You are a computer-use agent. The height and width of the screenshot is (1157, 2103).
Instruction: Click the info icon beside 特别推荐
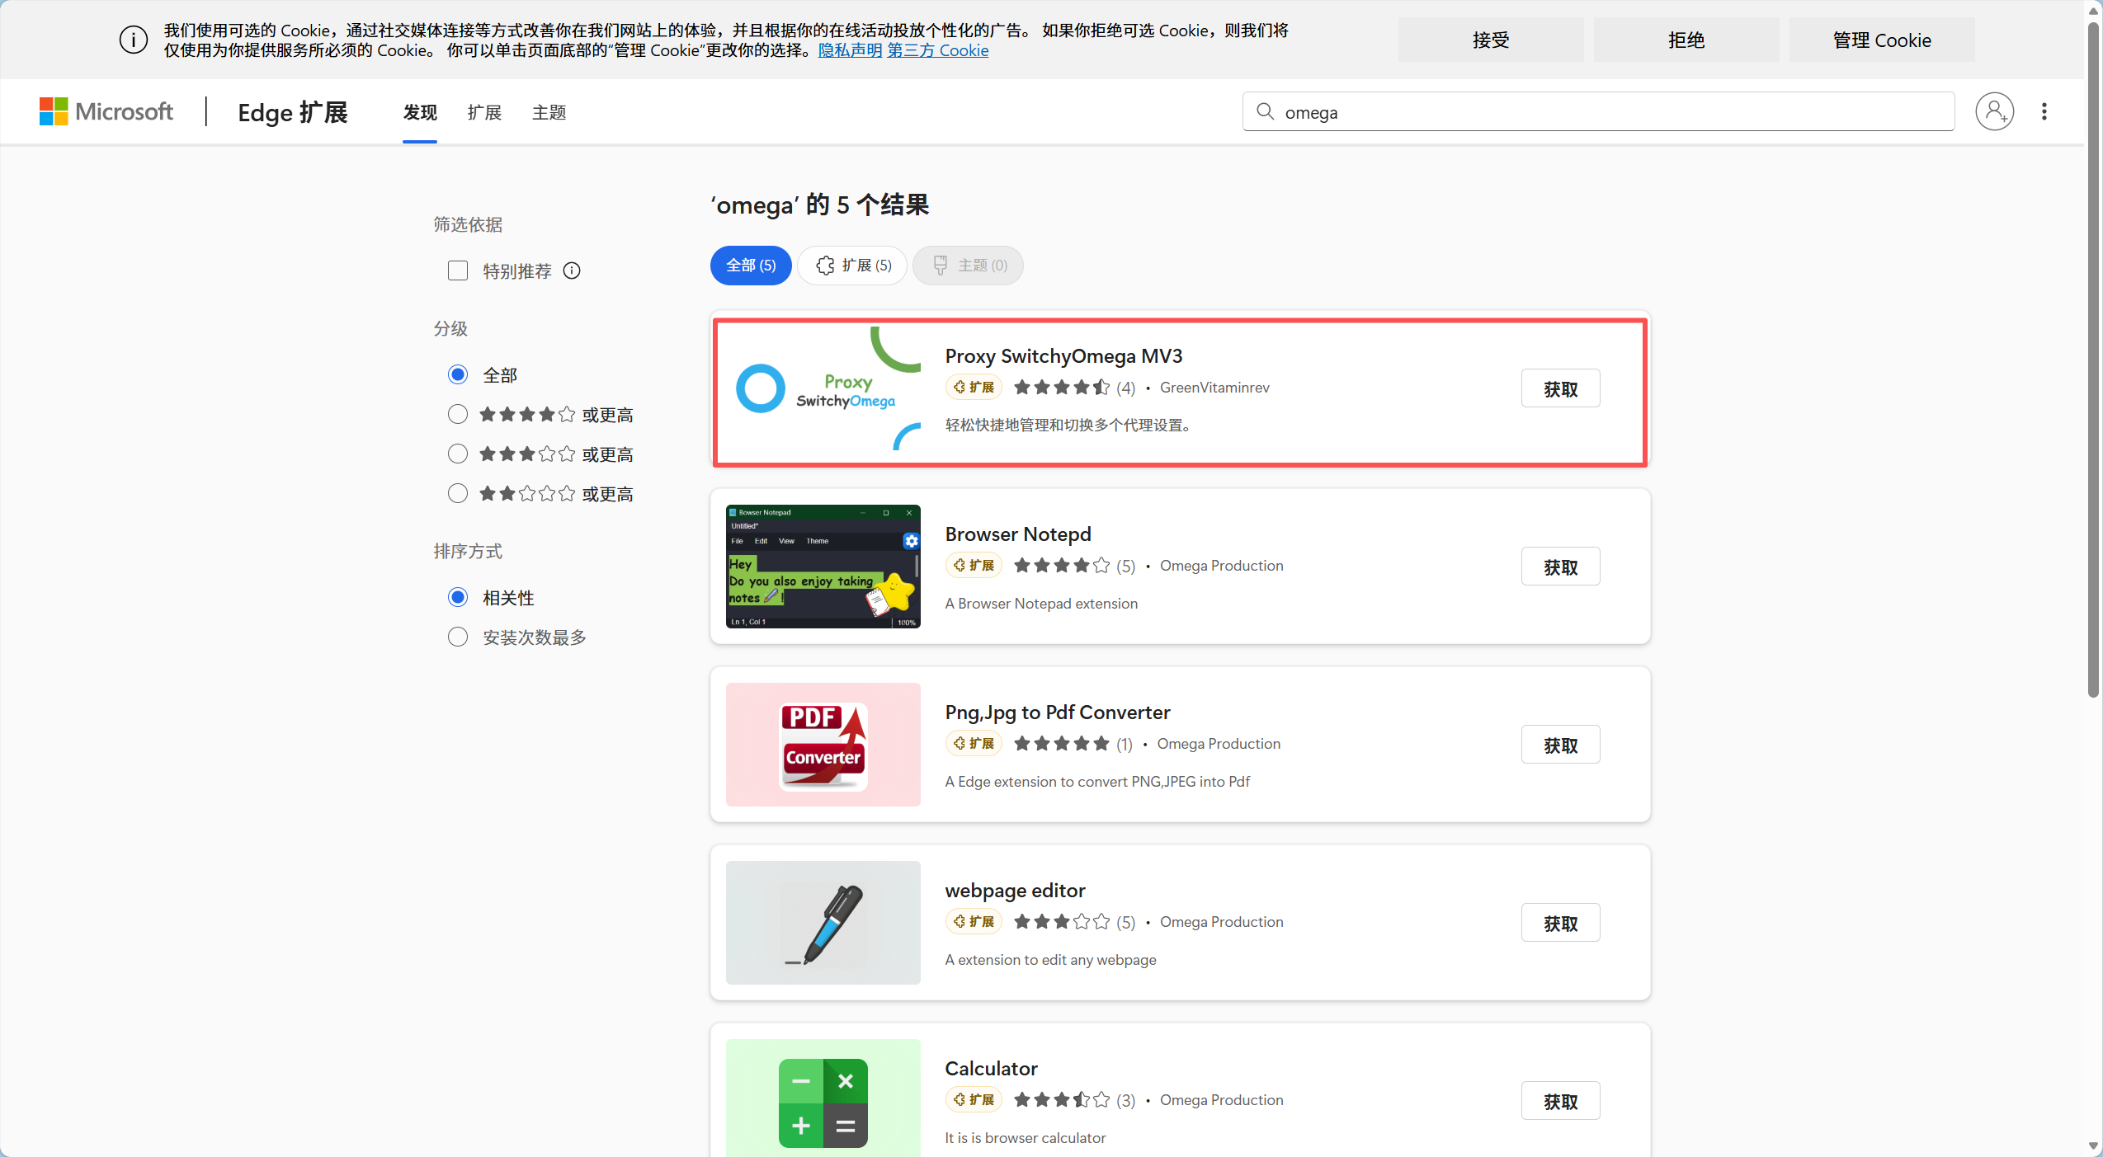pos(572,270)
